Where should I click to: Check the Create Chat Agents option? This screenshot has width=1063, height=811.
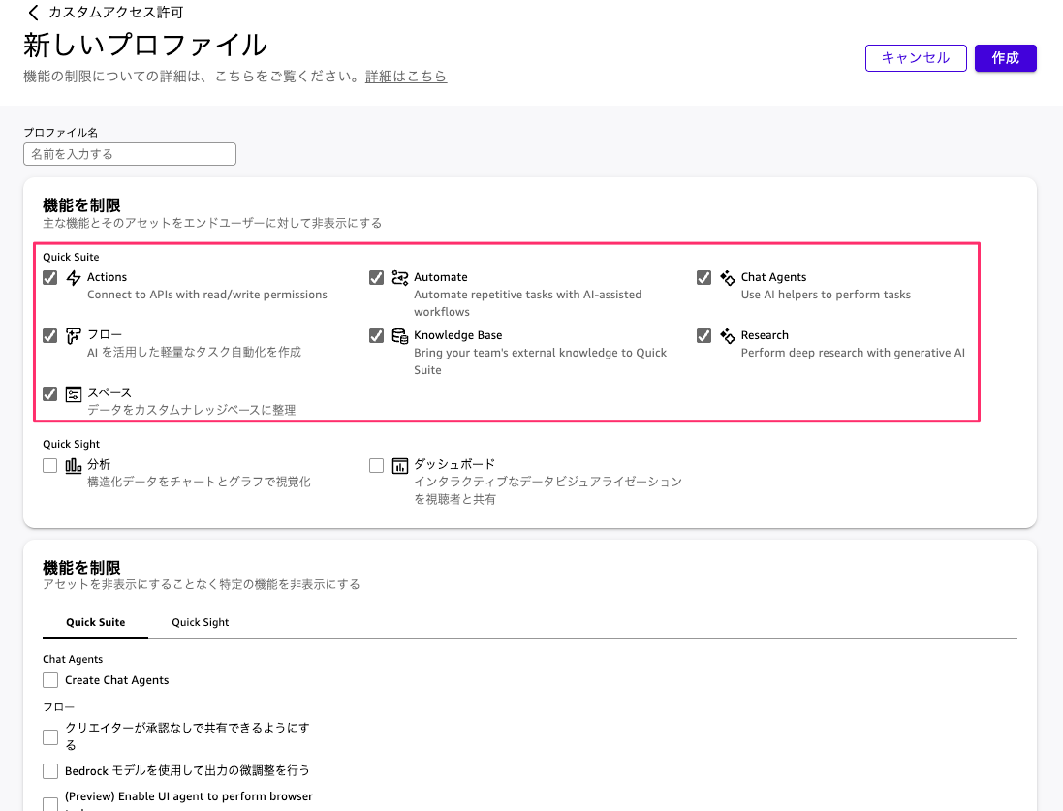50,680
